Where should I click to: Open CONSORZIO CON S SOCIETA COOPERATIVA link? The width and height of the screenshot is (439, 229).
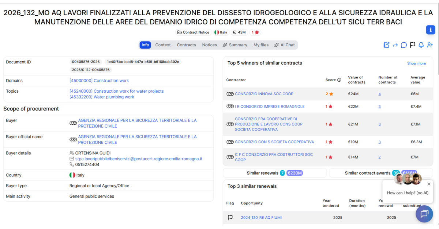(274, 142)
